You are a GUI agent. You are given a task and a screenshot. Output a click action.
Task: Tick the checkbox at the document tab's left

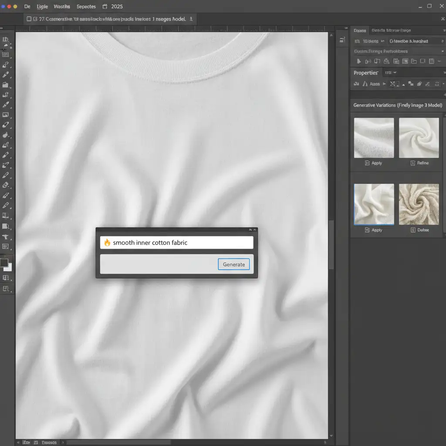29,19
